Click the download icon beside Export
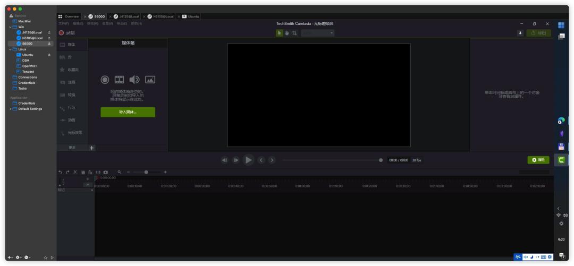This screenshot has height=266, width=574. coord(520,33)
